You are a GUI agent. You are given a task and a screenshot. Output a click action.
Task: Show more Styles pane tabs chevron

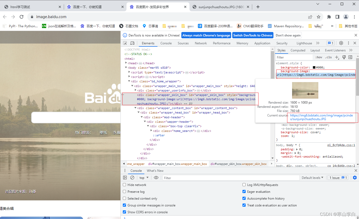[351, 50]
